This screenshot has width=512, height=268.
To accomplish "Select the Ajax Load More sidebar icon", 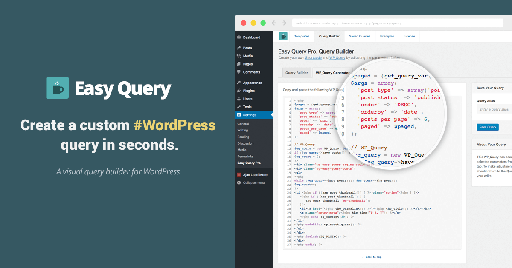I will point(240,174).
